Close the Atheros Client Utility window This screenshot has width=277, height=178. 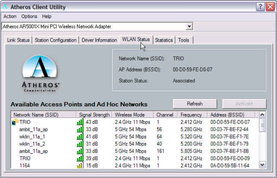pyautogui.click(x=270, y=7)
